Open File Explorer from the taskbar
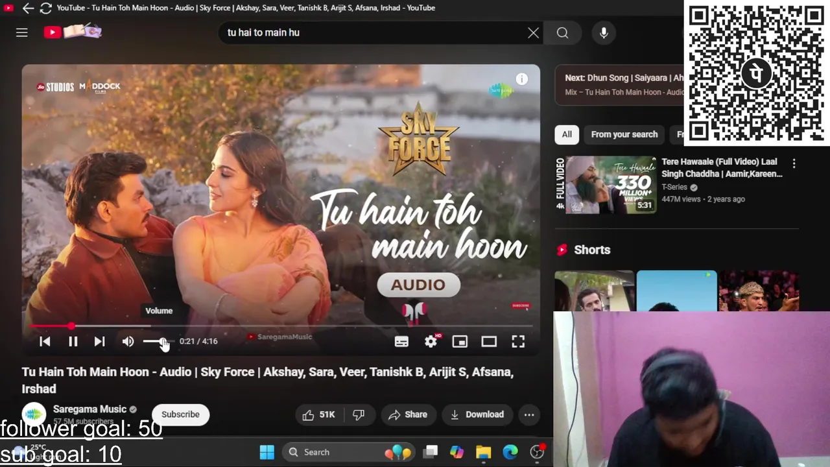 pyautogui.click(x=484, y=452)
